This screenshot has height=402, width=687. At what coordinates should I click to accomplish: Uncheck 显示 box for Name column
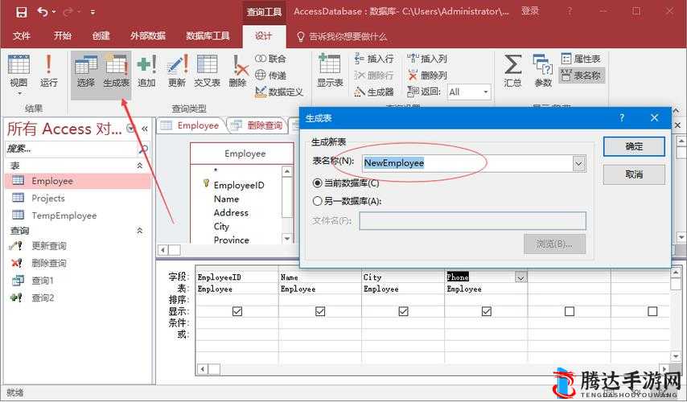coord(320,311)
